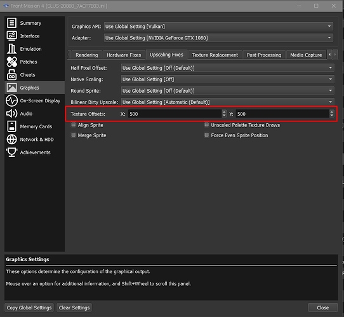Minimize the Front Mission 4 window
Viewport: 344px width, 317px height.
pyautogui.click(x=299, y=6)
